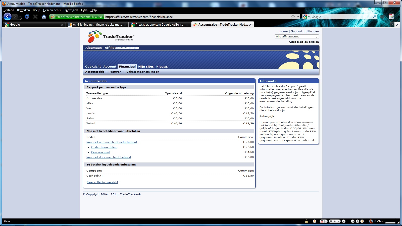Click the orange up-arrow status bar icon
The height and width of the screenshot is (226, 402).
click(362, 221)
